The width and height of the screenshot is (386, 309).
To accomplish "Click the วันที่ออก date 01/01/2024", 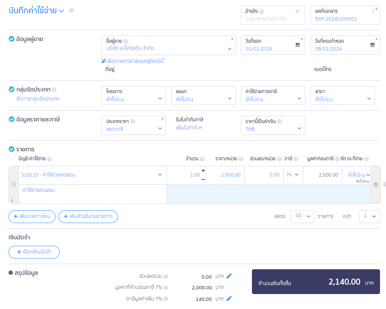I will [x=259, y=49].
